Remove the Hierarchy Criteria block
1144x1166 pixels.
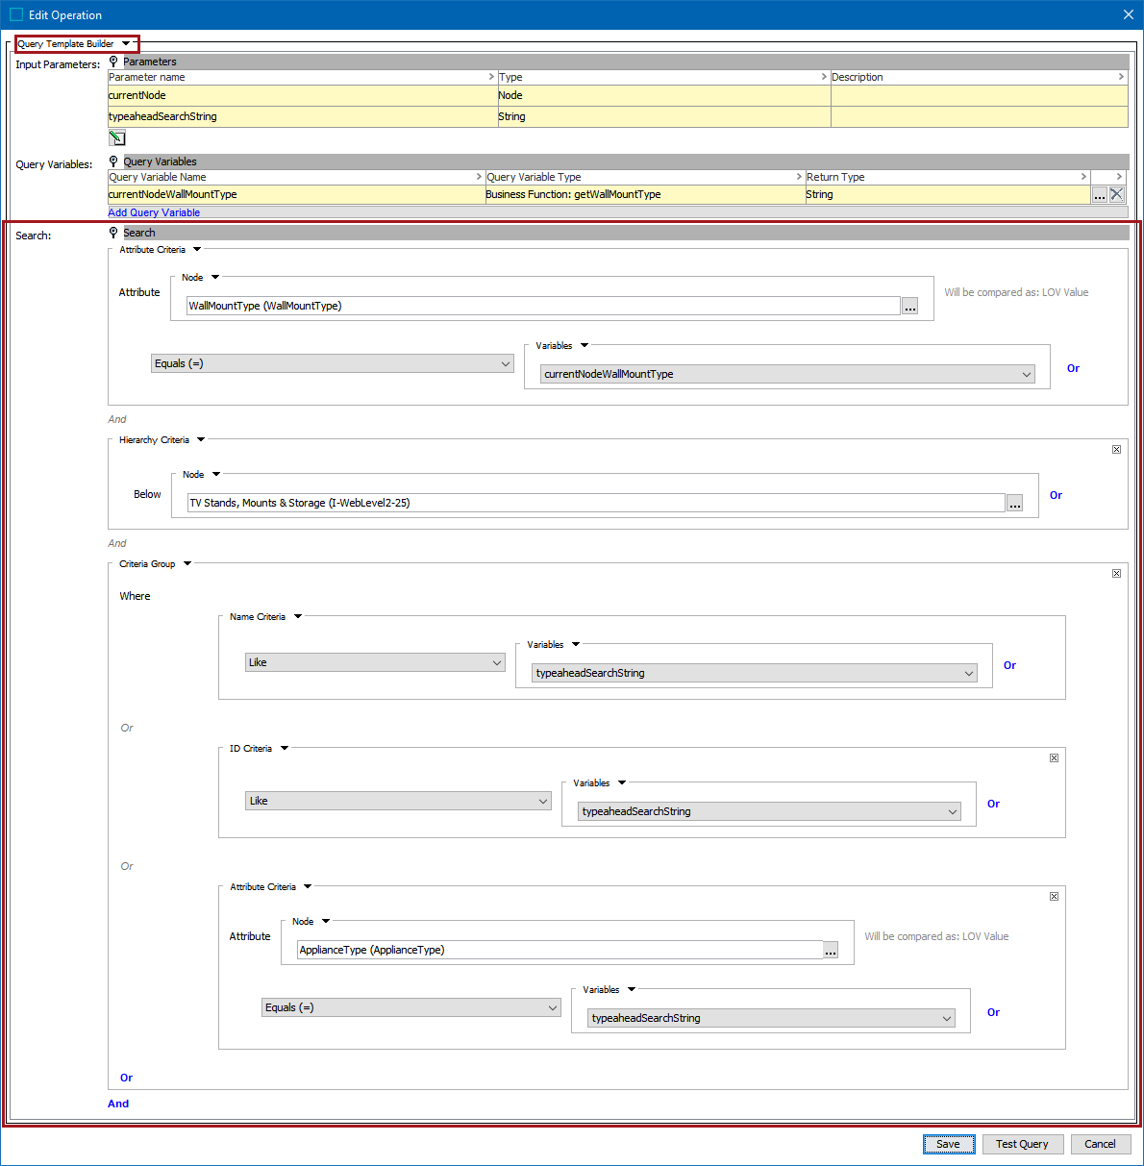click(x=1116, y=450)
